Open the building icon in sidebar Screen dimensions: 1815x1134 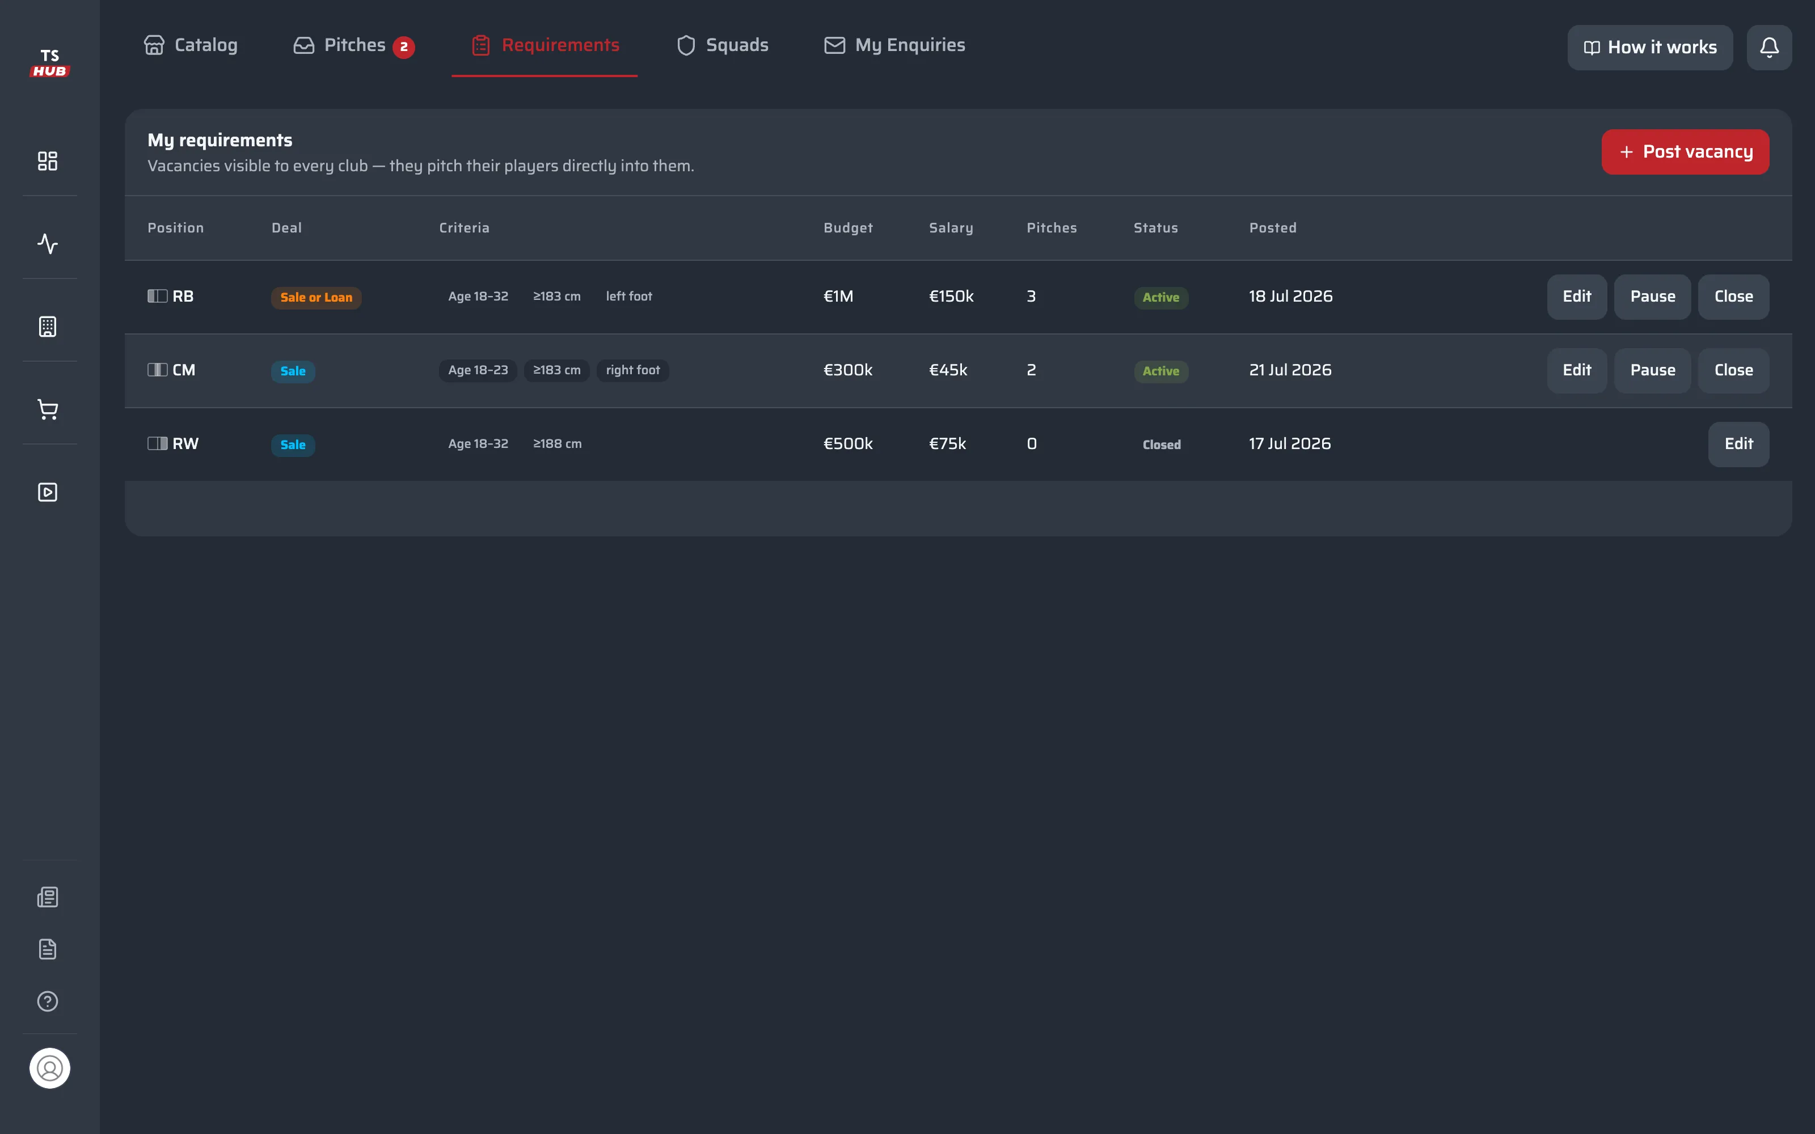point(47,326)
